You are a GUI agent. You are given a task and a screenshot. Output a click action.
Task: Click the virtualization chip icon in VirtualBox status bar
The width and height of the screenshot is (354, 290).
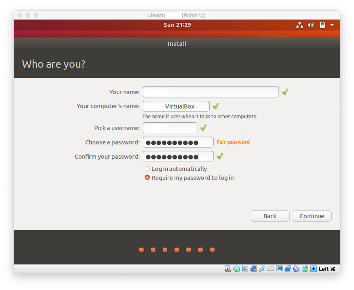[296, 269]
